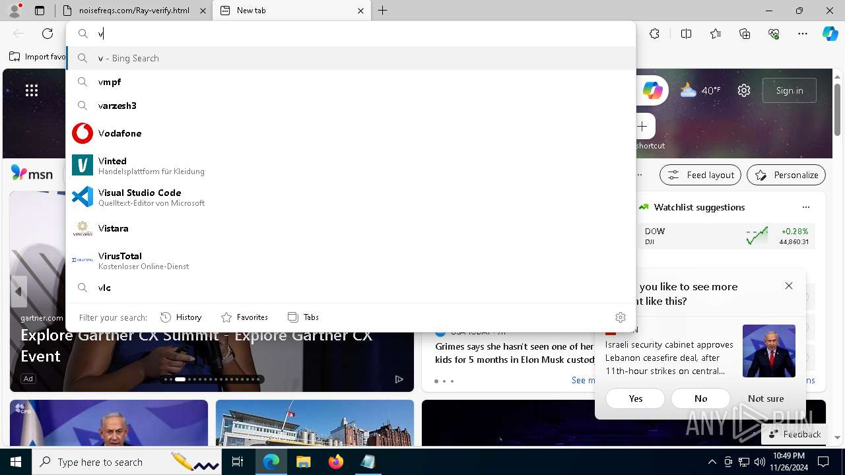Select the vmpf search suggestion
Screen dimensions: 845x475
click(351, 82)
